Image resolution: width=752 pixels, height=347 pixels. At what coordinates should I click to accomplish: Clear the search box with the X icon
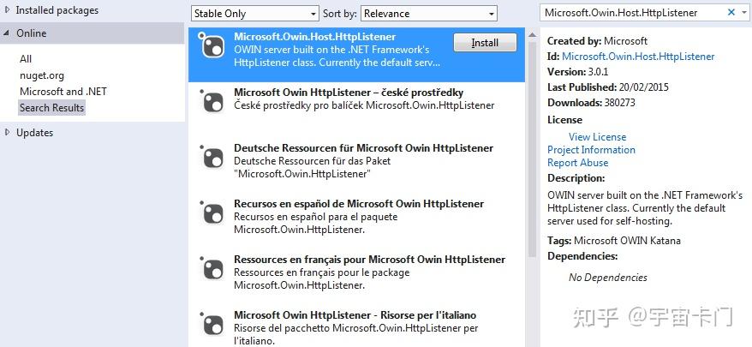[x=731, y=13]
